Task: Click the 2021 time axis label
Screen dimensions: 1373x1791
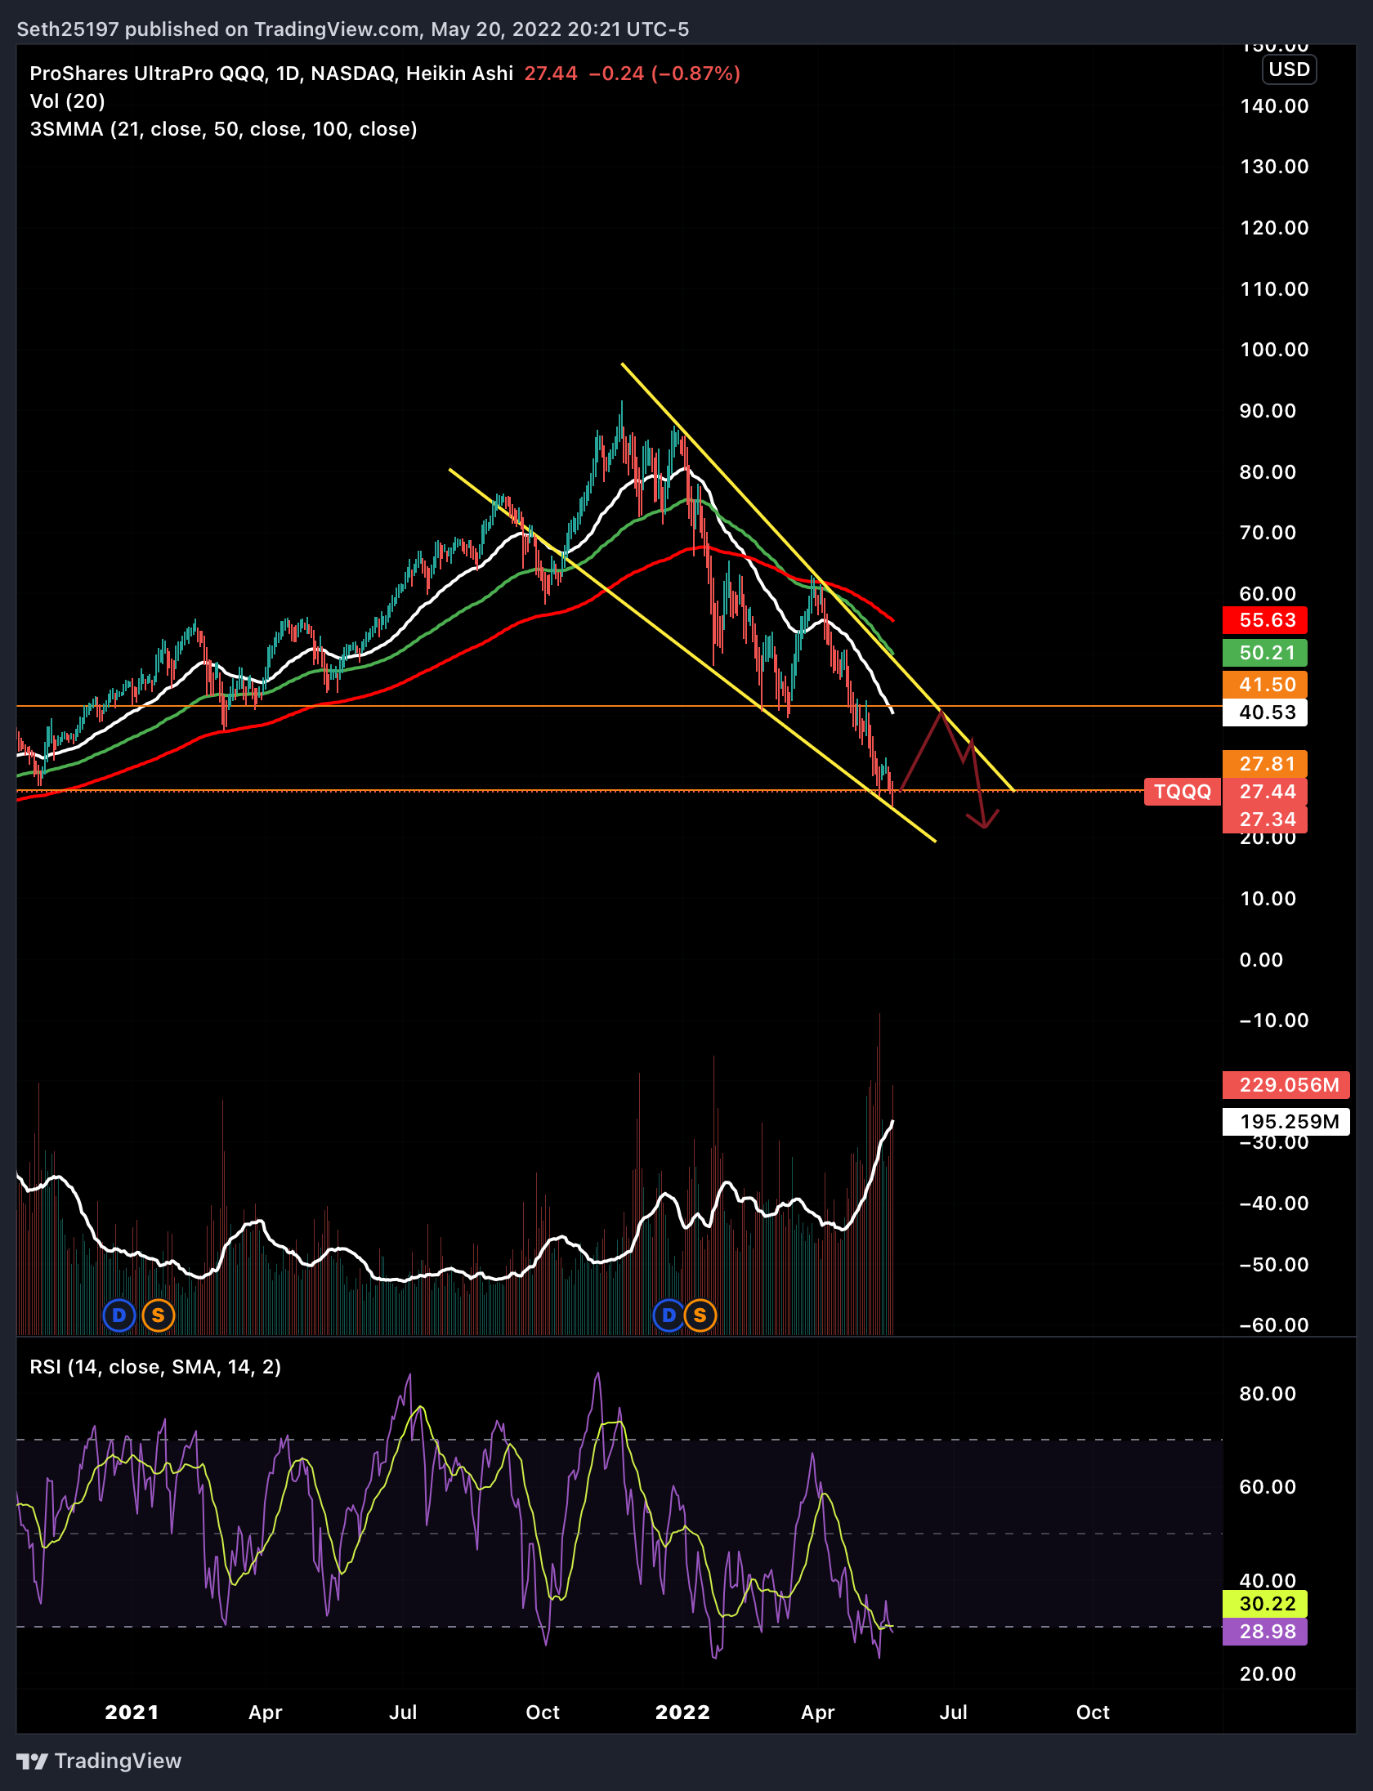Action: point(132,1713)
